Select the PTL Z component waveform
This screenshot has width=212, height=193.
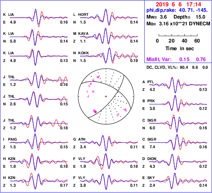178,85
